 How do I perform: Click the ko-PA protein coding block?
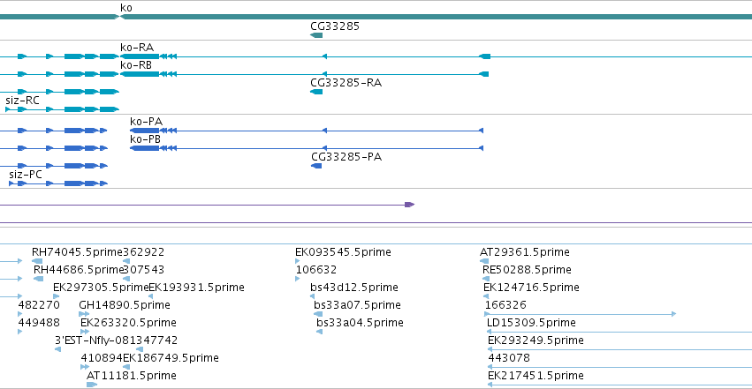144,131
